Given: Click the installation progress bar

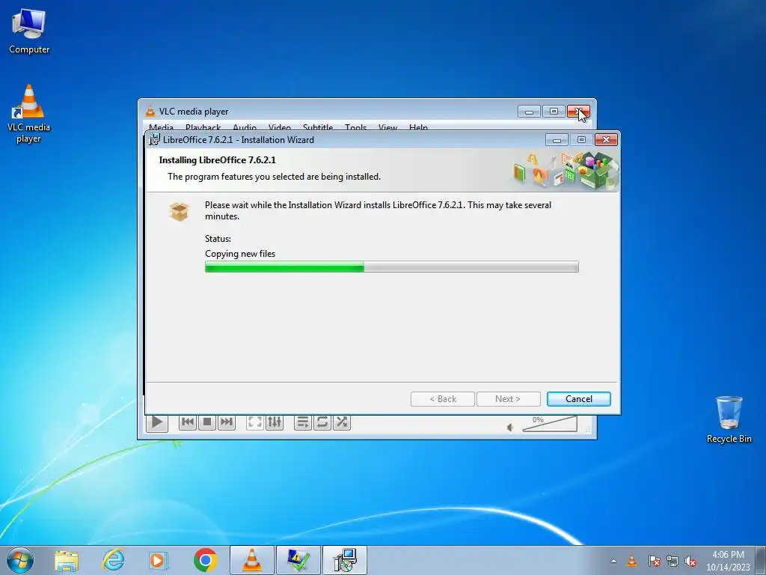Looking at the screenshot, I should tap(391, 267).
